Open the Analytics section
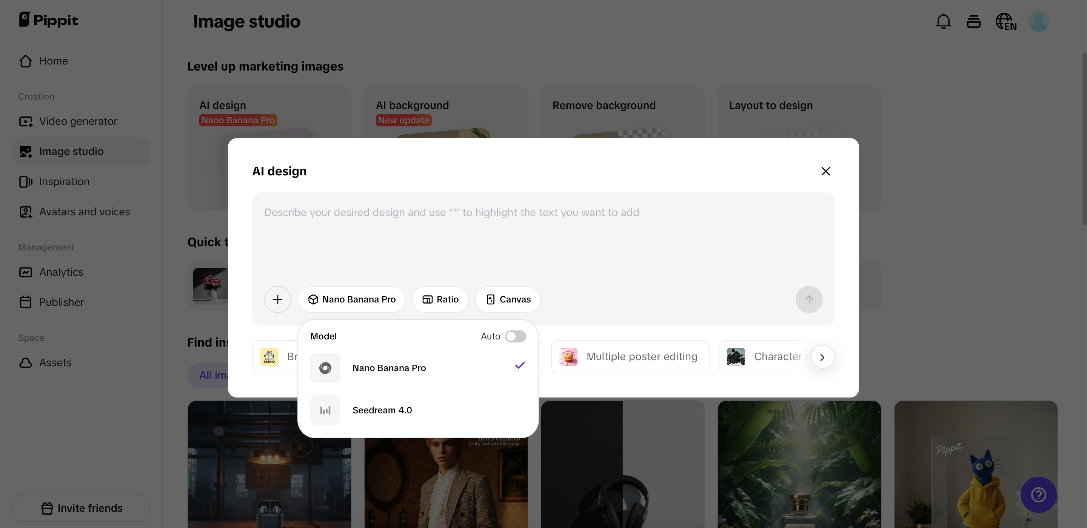The height and width of the screenshot is (528, 1087). pos(61,272)
